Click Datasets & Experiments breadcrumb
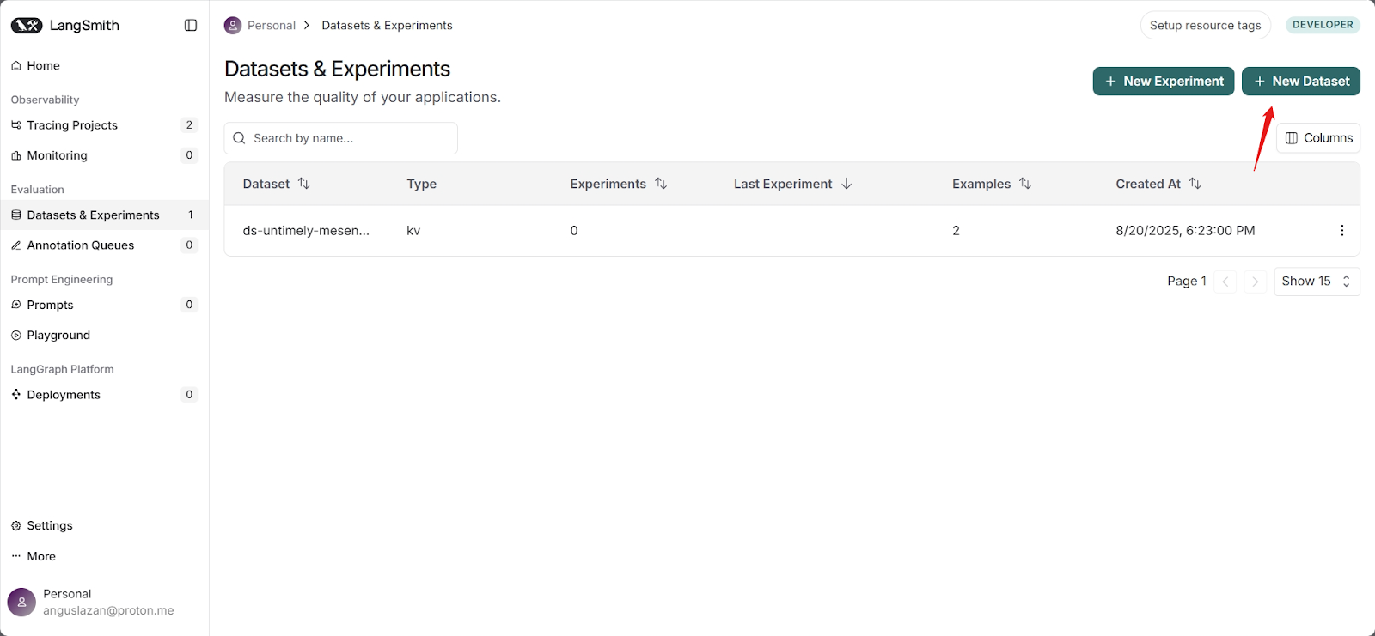Image resolution: width=1375 pixels, height=636 pixels. click(387, 26)
